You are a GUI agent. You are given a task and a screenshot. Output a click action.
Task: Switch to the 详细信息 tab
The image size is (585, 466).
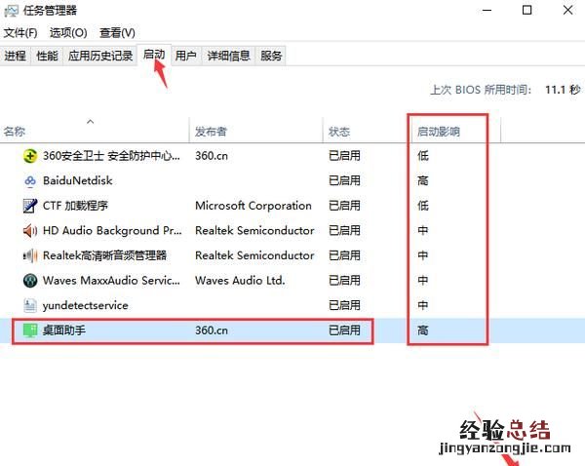click(228, 56)
